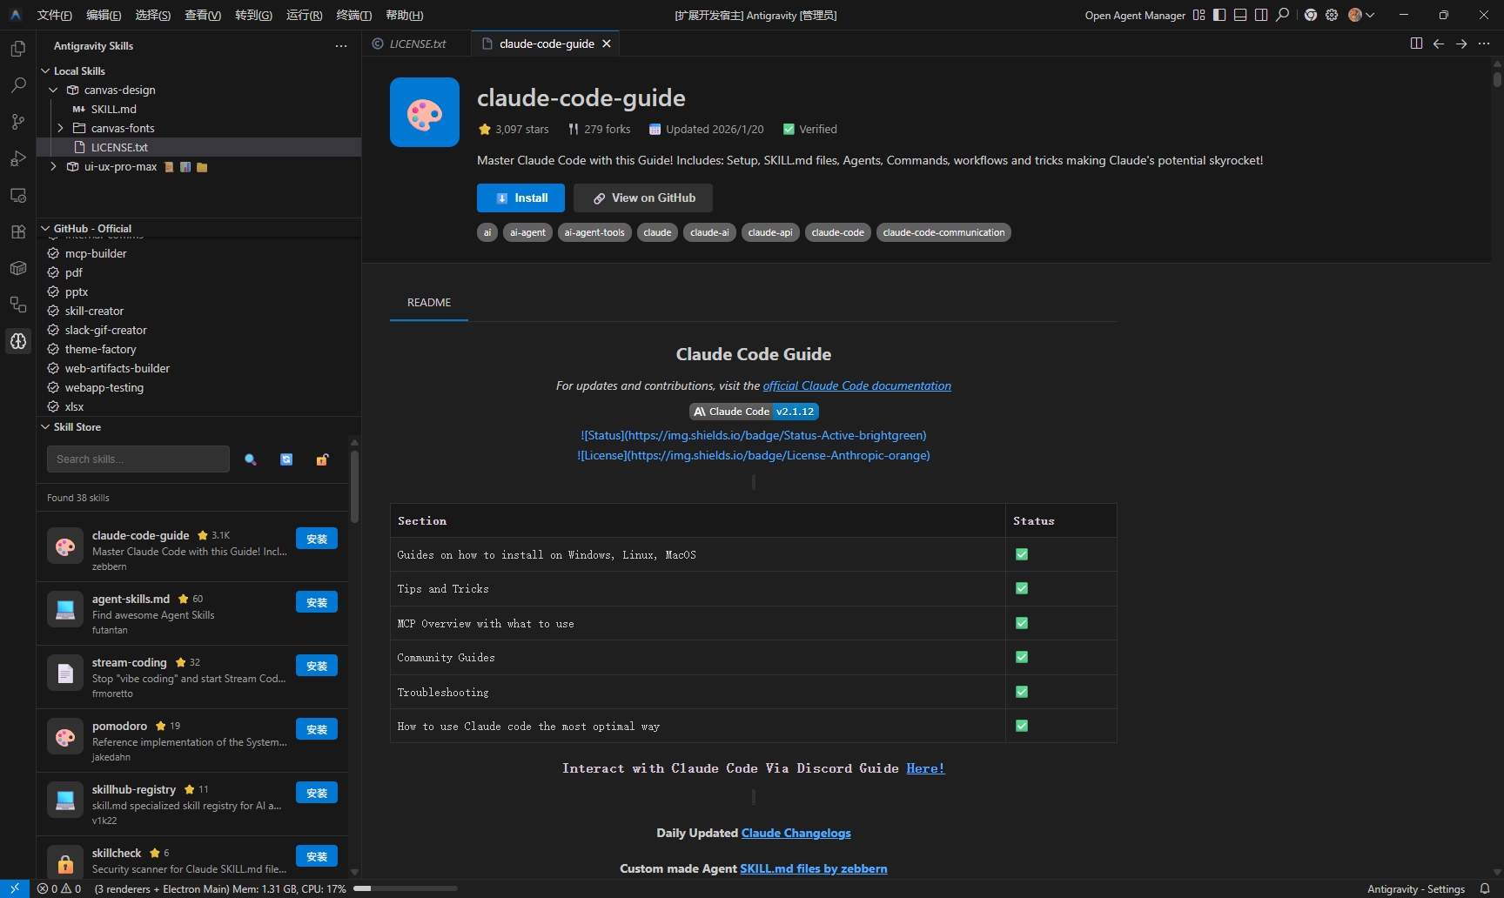Click the README page vertical scrollbar

click(x=1497, y=79)
